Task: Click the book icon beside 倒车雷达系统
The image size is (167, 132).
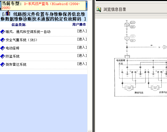Action: pos(3,64)
